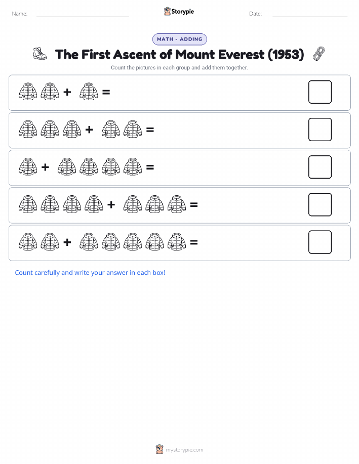This screenshot has width=359, height=464.
Task: Open the mystorypie.com link in footer
Action: pyautogui.click(x=184, y=450)
